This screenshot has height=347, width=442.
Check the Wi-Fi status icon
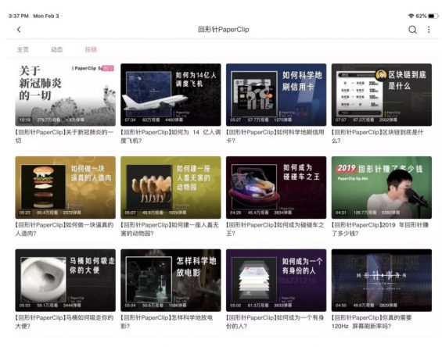(411, 16)
